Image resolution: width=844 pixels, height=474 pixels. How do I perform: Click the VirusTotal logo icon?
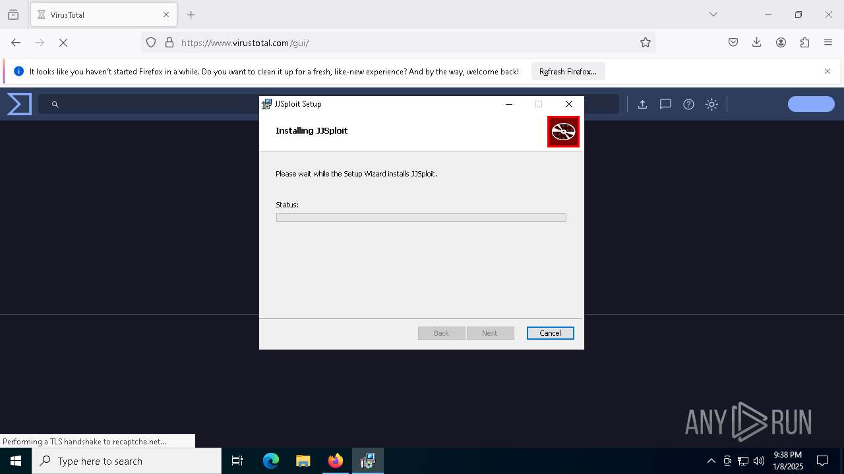click(x=19, y=104)
